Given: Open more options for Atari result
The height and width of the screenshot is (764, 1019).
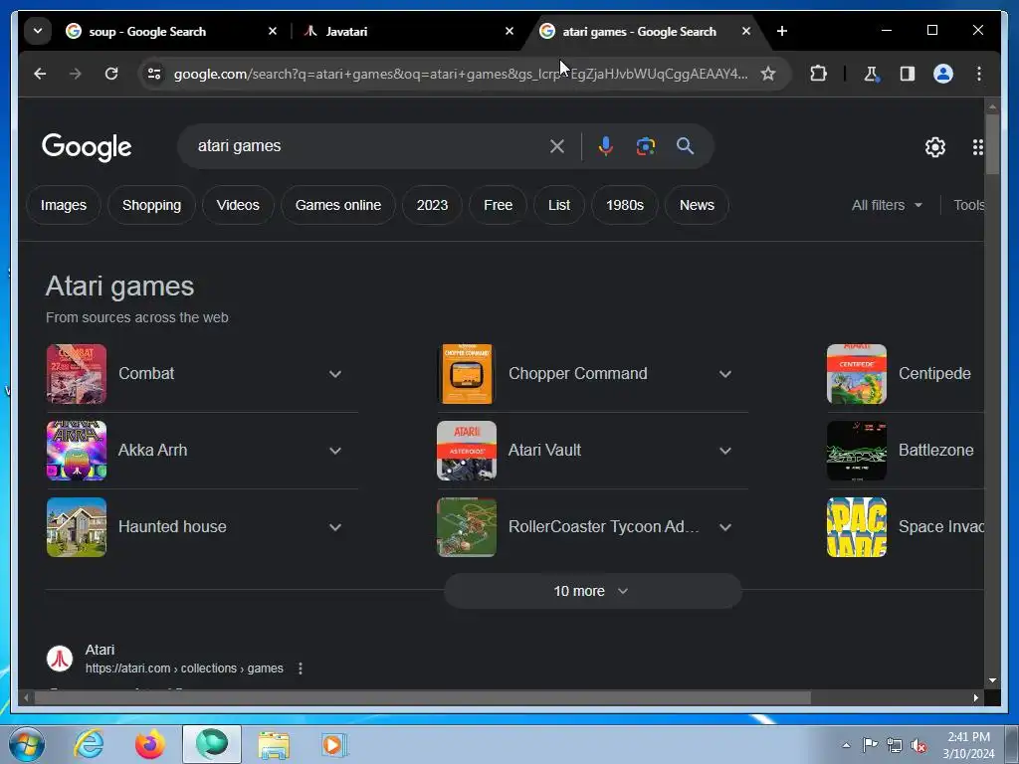Looking at the screenshot, I should tap(301, 668).
